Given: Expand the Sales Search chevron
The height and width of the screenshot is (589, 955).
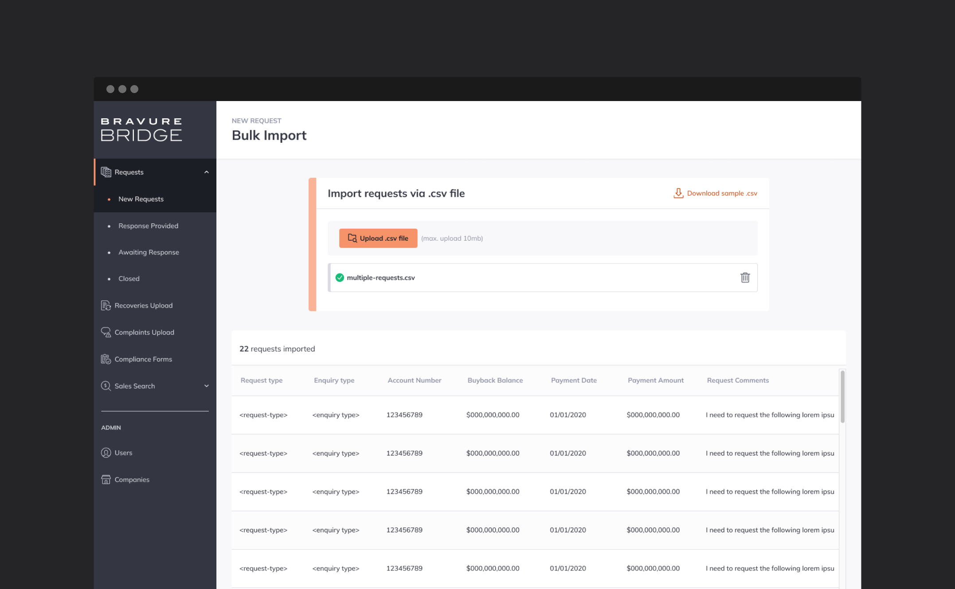Looking at the screenshot, I should click(206, 386).
